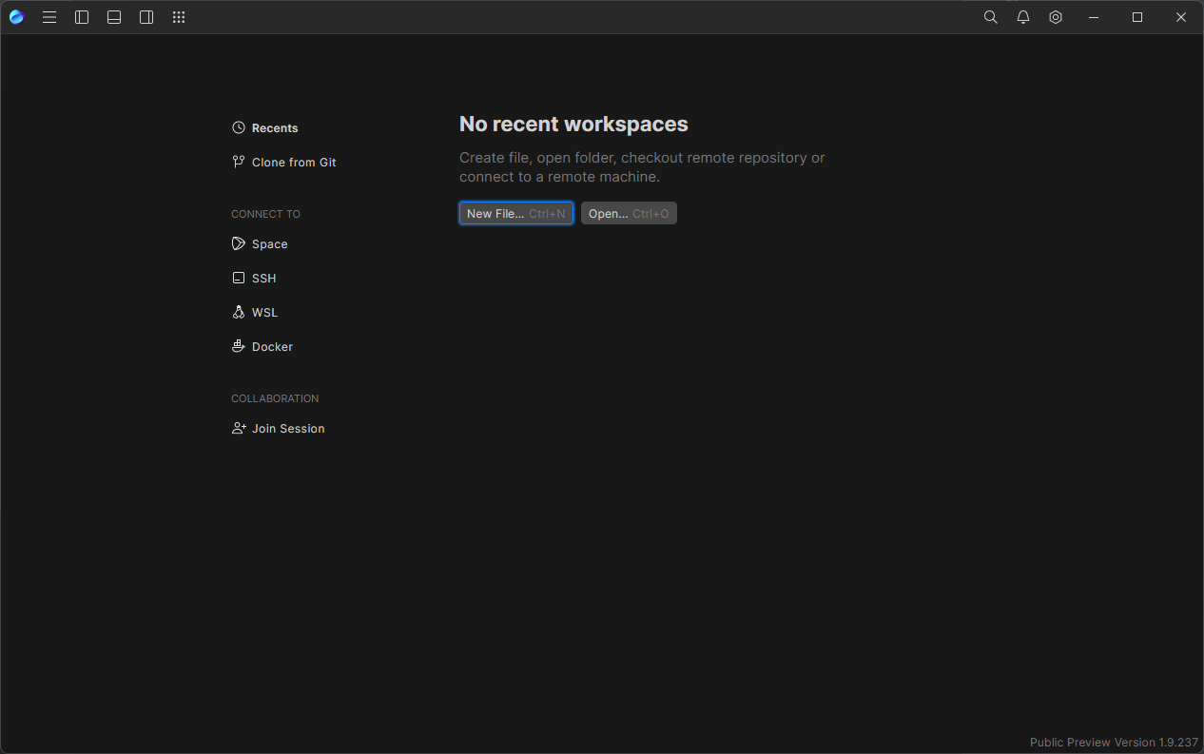The height and width of the screenshot is (754, 1204).
Task: Click the Recents clock icon
Action: point(239,127)
